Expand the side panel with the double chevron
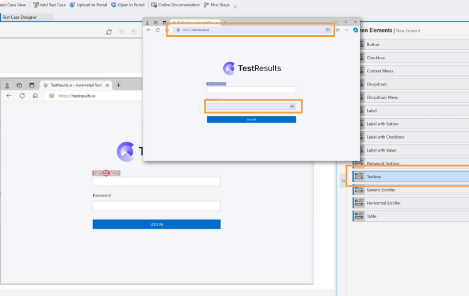 tap(343, 180)
